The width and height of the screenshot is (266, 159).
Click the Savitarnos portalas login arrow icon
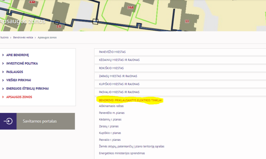click(8, 121)
